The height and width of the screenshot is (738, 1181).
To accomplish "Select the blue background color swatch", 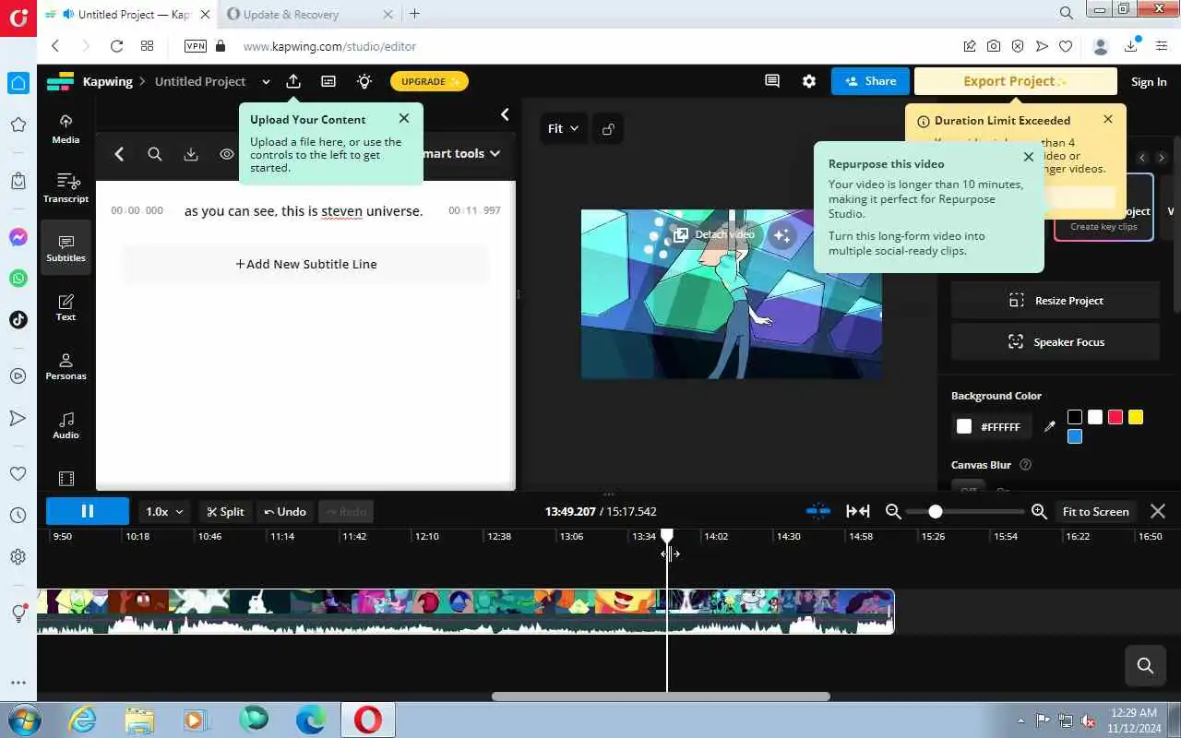I will pos(1075,436).
